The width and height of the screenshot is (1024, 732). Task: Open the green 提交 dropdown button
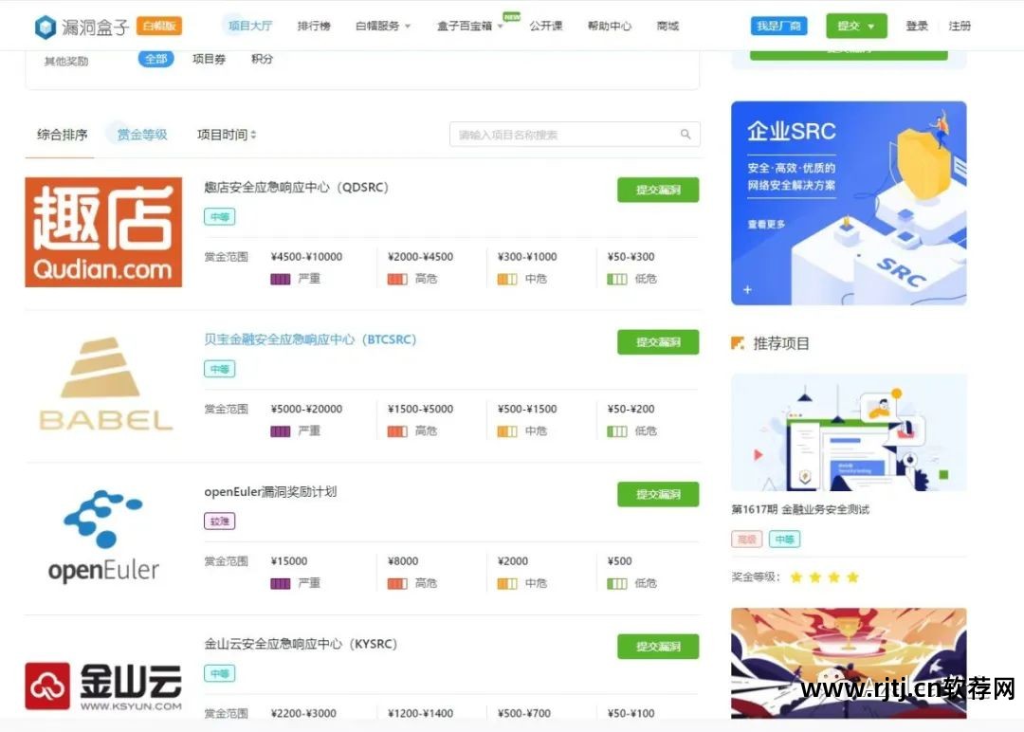(856, 27)
